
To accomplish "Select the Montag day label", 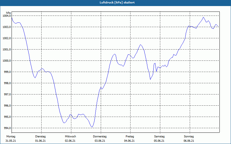I will 11,137.
